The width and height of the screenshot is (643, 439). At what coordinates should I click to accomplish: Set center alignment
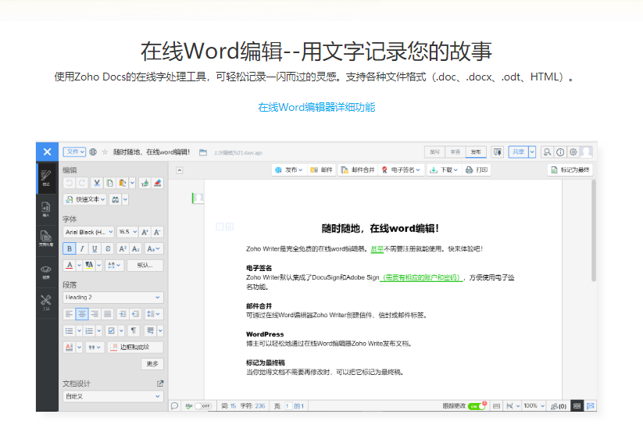(82, 314)
